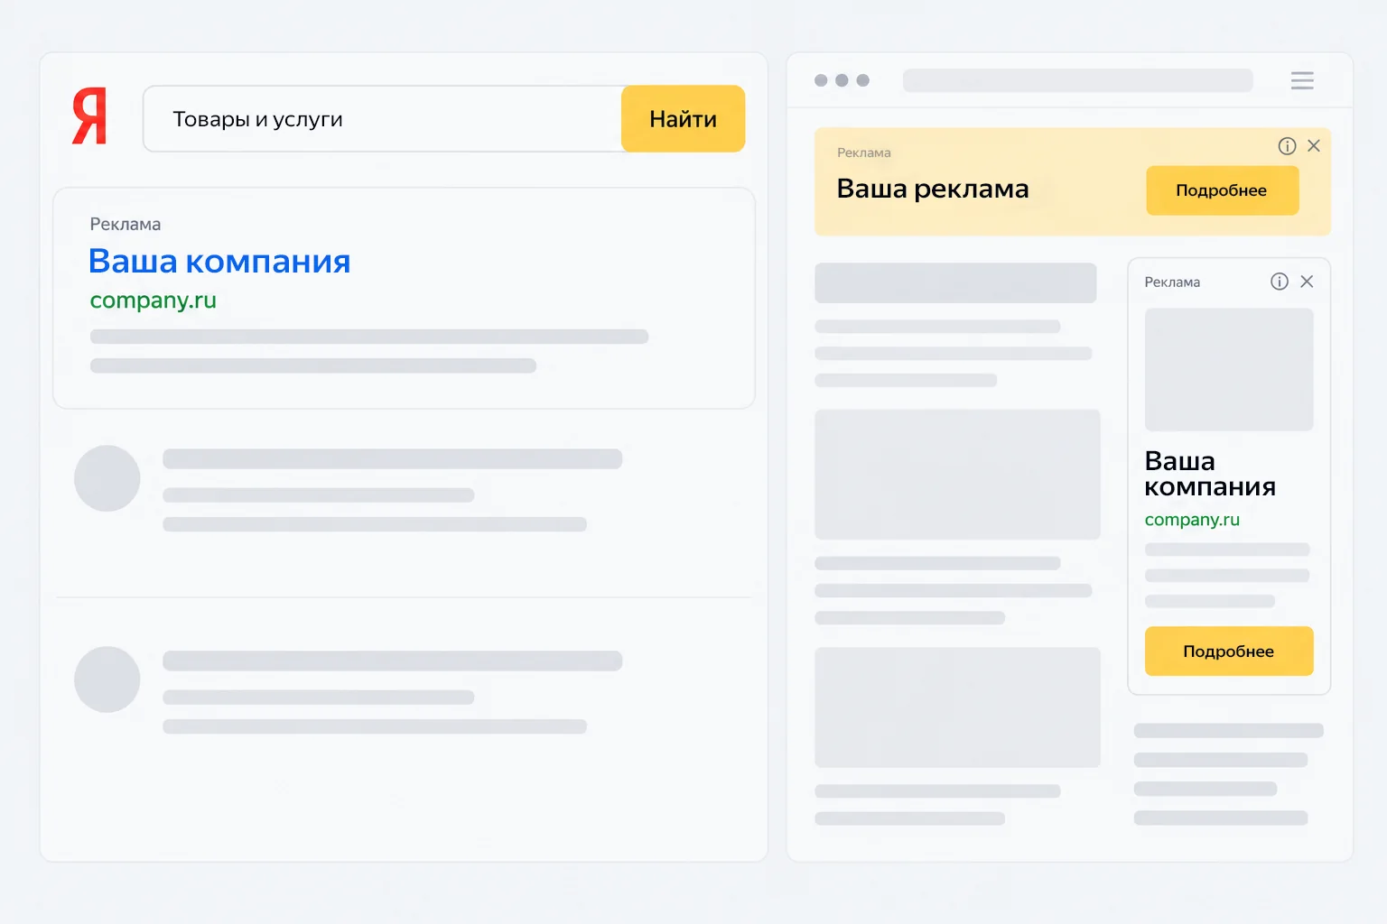Click second search result's round avatar
Viewport: 1387px width, 924px height.
pyautogui.click(x=107, y=679)
